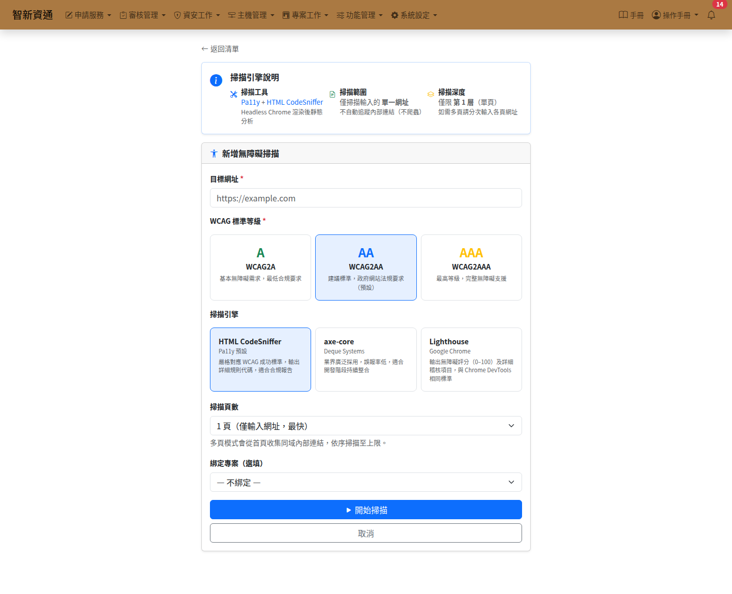This screenshot has width=732, height=594.
Task: Open the 功能管理 menu
Action: coord(359,15)
